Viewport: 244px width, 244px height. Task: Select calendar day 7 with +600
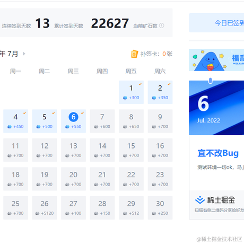(102, 121)
